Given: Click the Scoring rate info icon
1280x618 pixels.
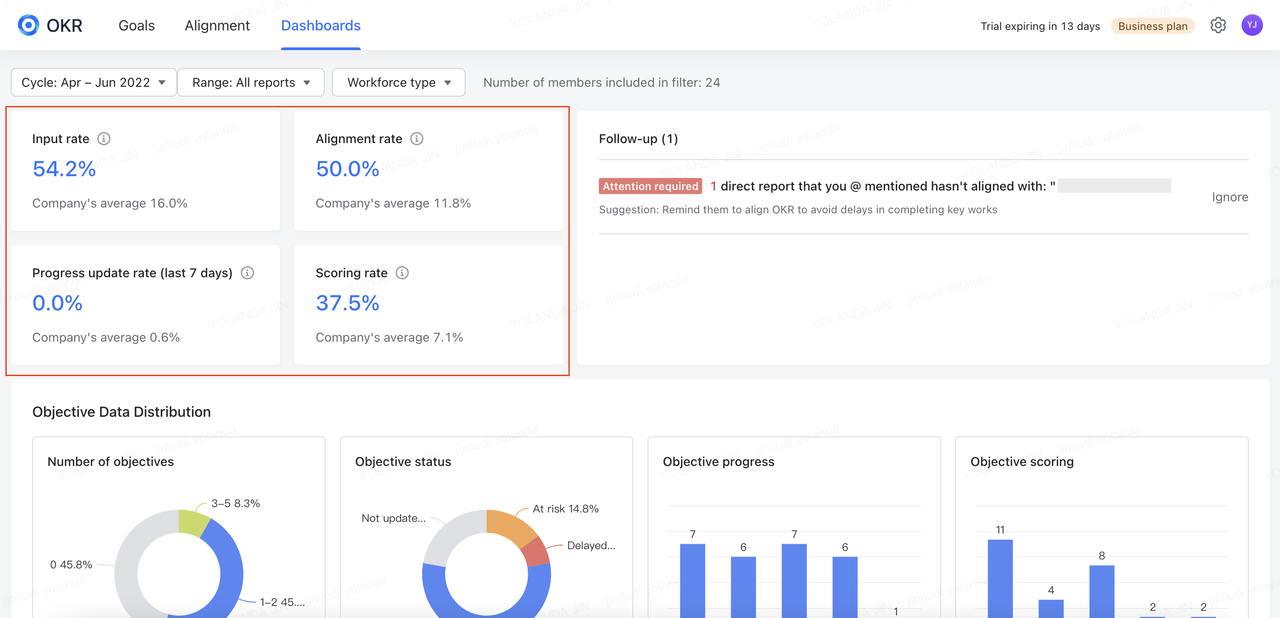Looking at the screenshot, I should click(402, 273).
